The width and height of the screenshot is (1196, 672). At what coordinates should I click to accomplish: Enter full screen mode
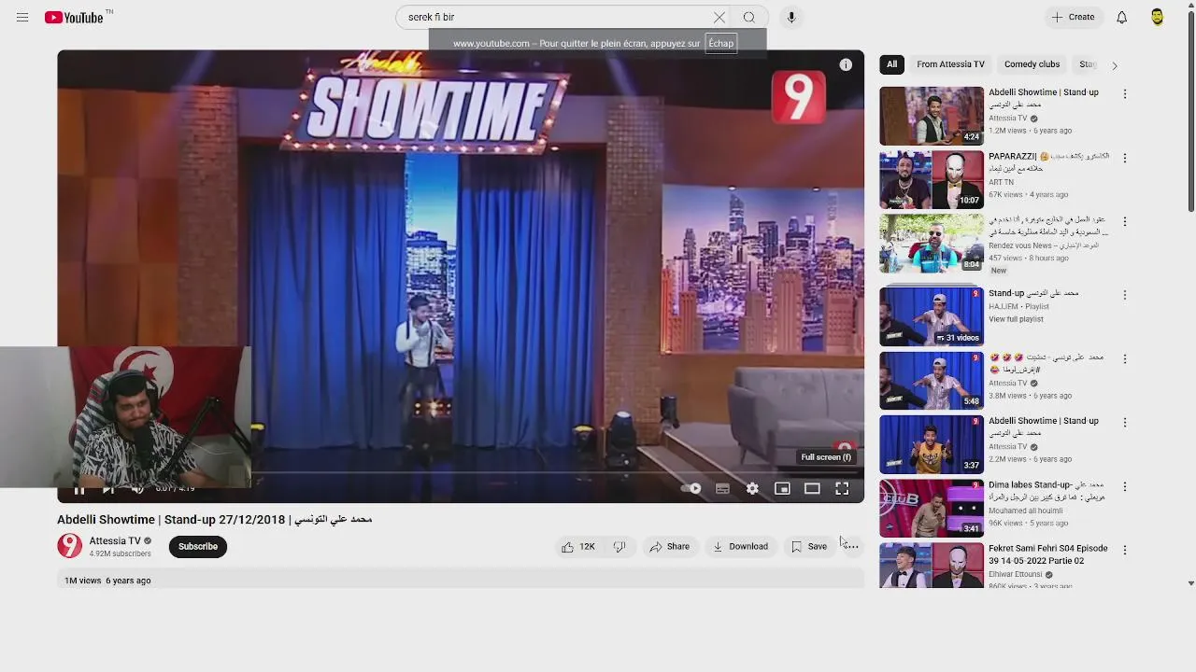pos(842,489)
